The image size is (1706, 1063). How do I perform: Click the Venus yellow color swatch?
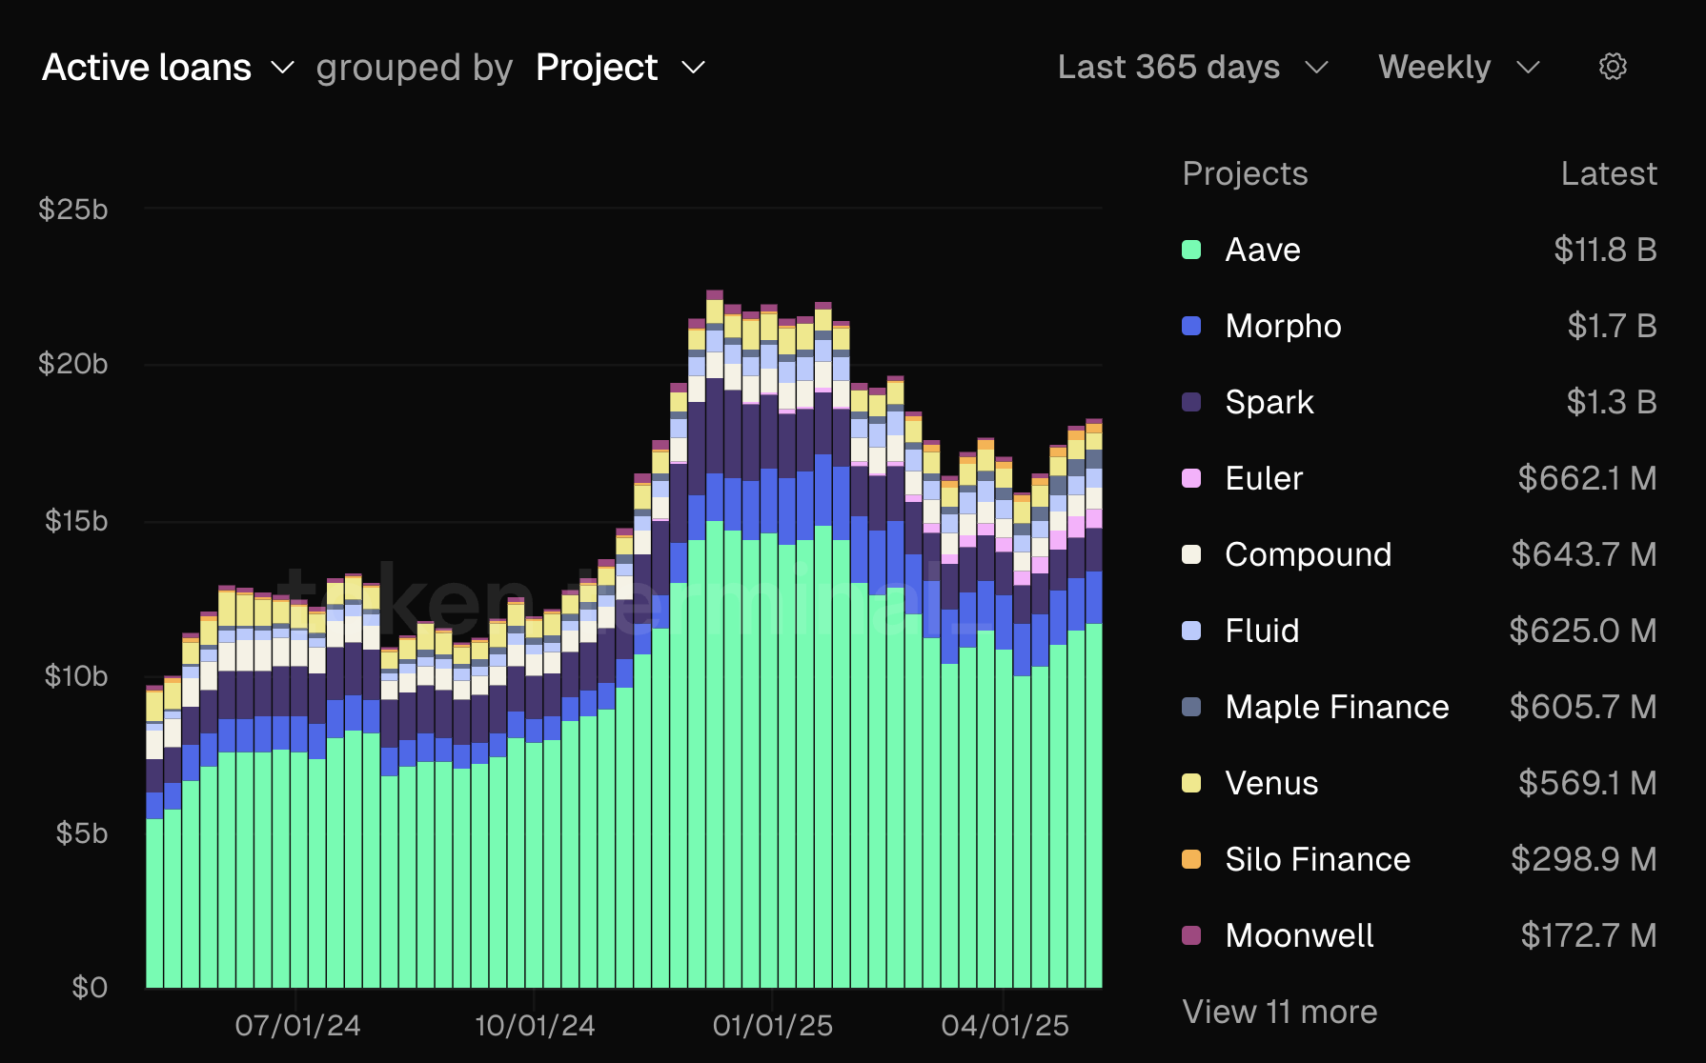(x=1191, y=783)
